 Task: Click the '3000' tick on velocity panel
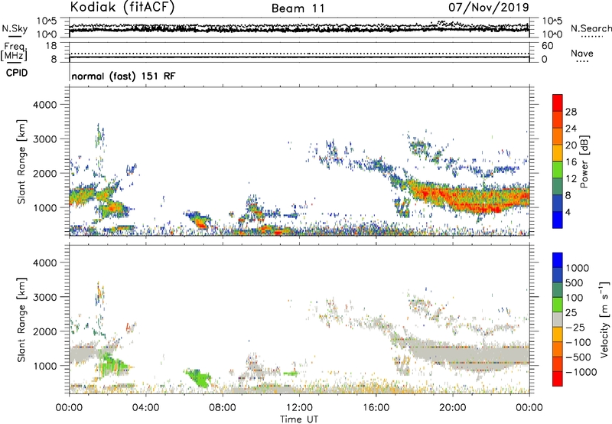pyautogui.click(x=45, y=297)
